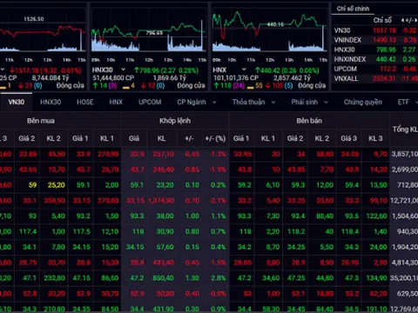Image resolution: width=418 pixels, height=313 pixels.
Task: Expand the ETF dropdown
Action: 416,102
